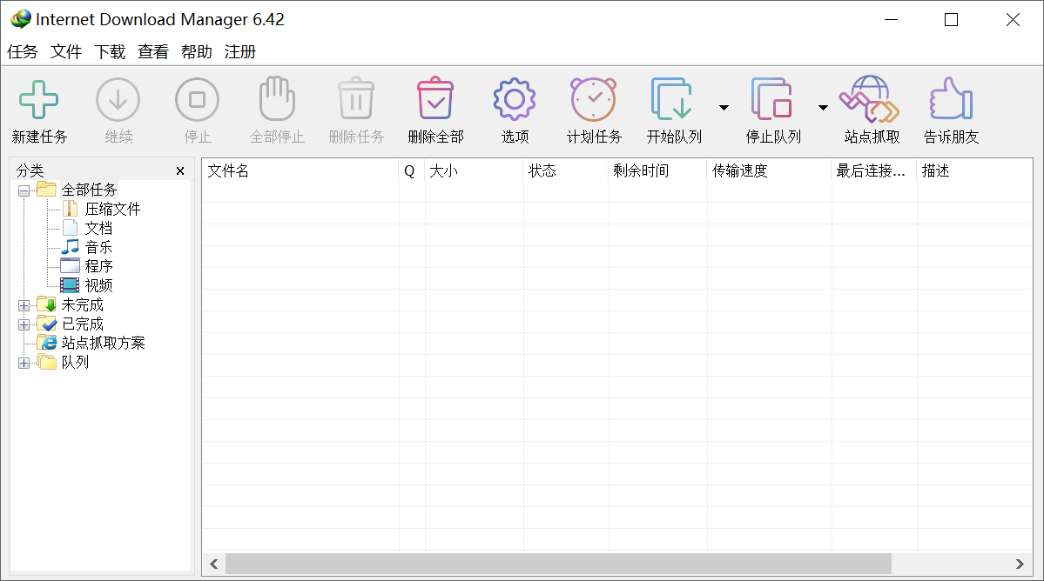Select the 视频 category
The width and height of the screenshot is (1044, 581).
98,286
